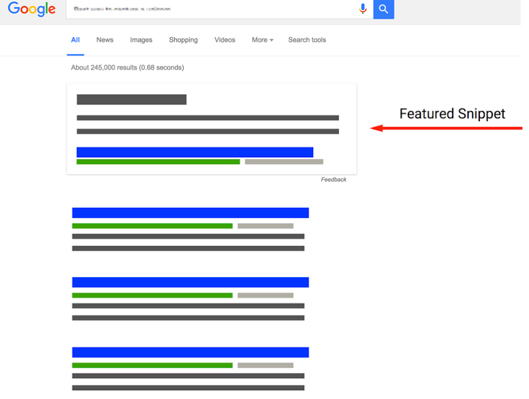Activate voice search microphone icon

(363, 9)
